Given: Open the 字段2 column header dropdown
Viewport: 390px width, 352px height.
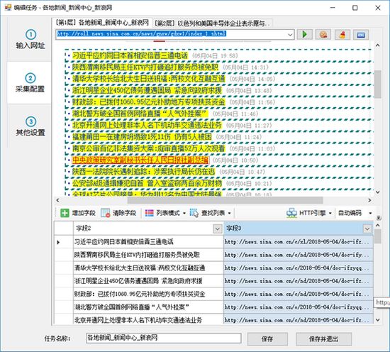Looking at the screenshot, I should (x=218, y=229).
